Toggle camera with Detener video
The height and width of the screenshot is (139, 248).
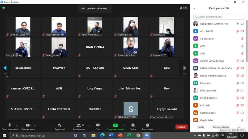coord(28,125)
